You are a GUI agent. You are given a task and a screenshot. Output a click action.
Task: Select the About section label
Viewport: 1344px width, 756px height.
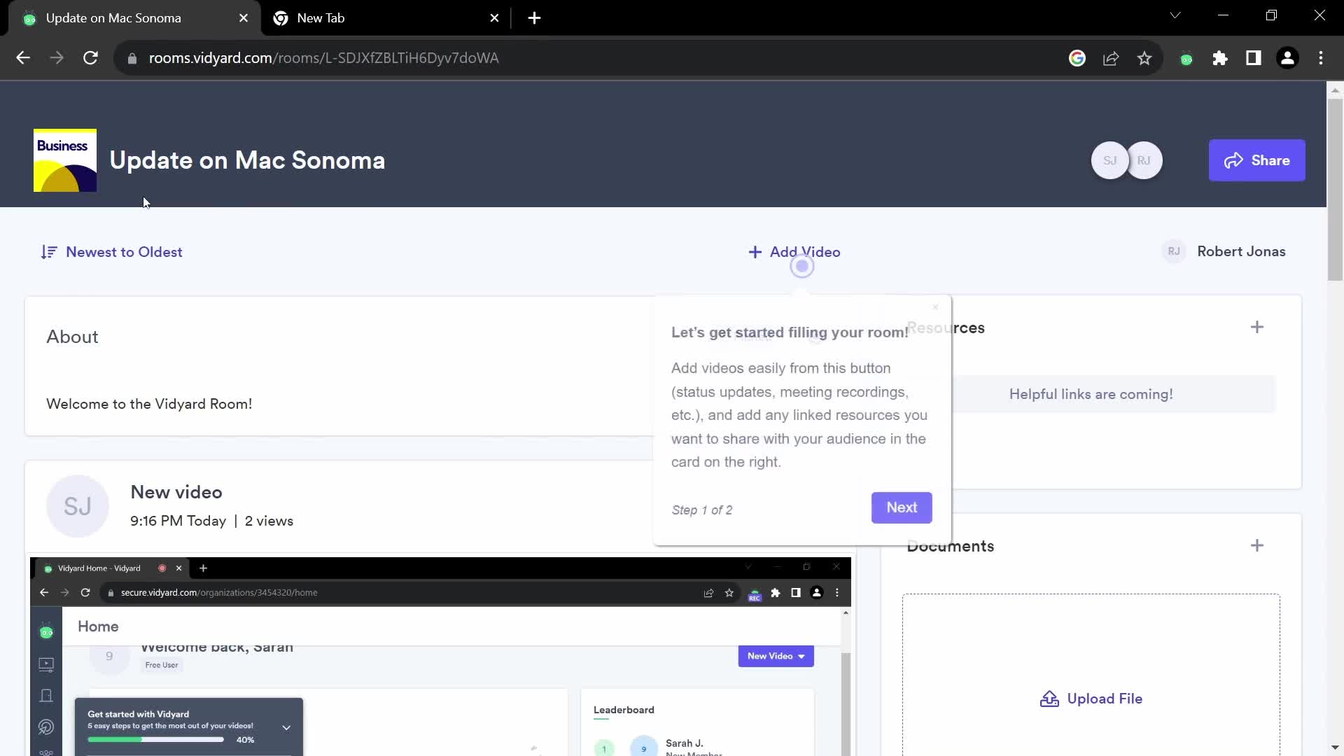click(x=72, y=337)
